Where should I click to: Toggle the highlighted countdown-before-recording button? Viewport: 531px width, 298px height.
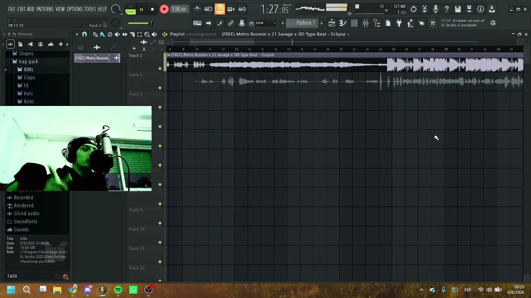point(220,9)
